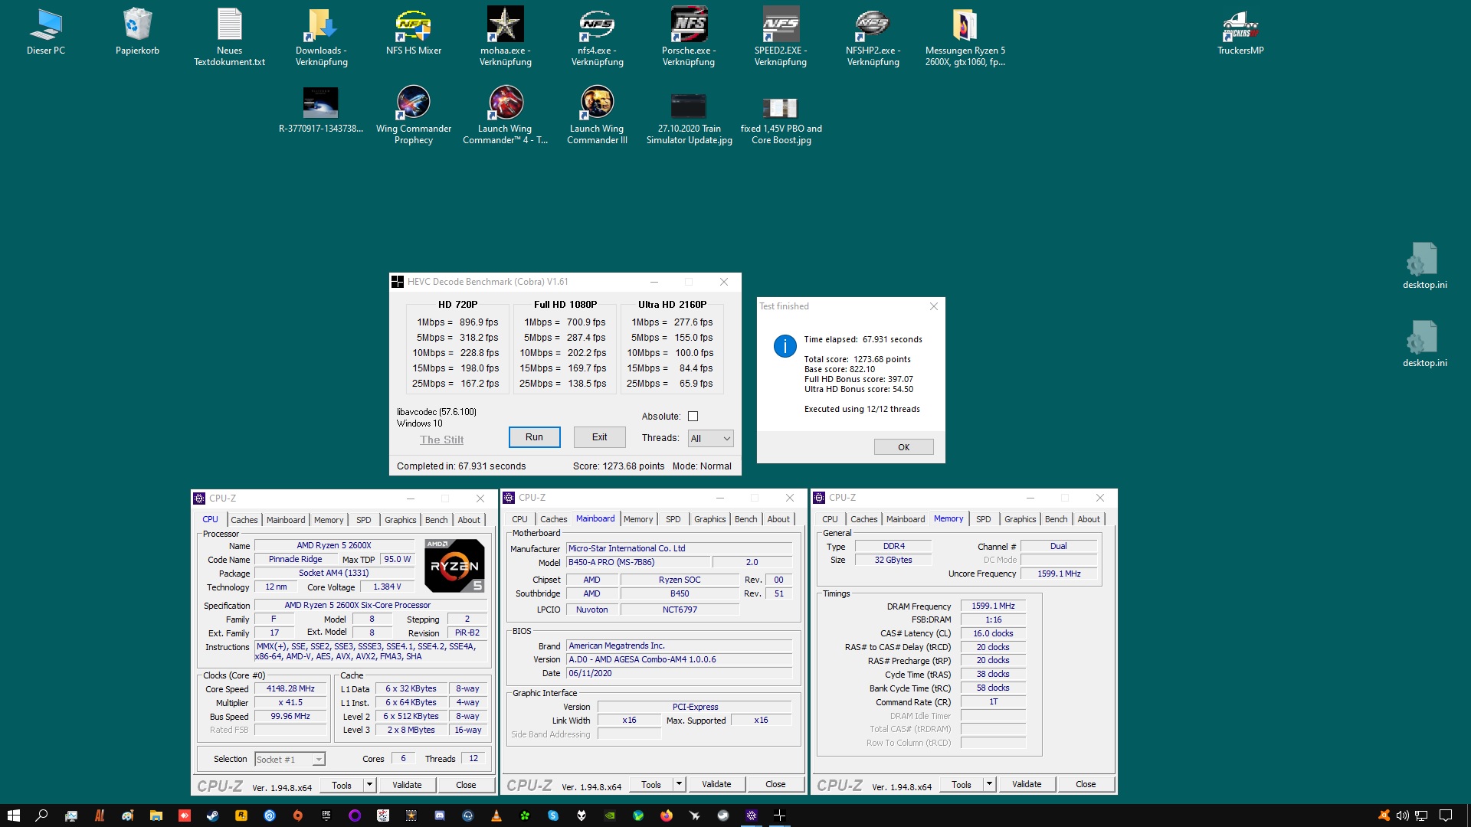Click the Run button in HEVC Benchmark

(x=534, y=437)
